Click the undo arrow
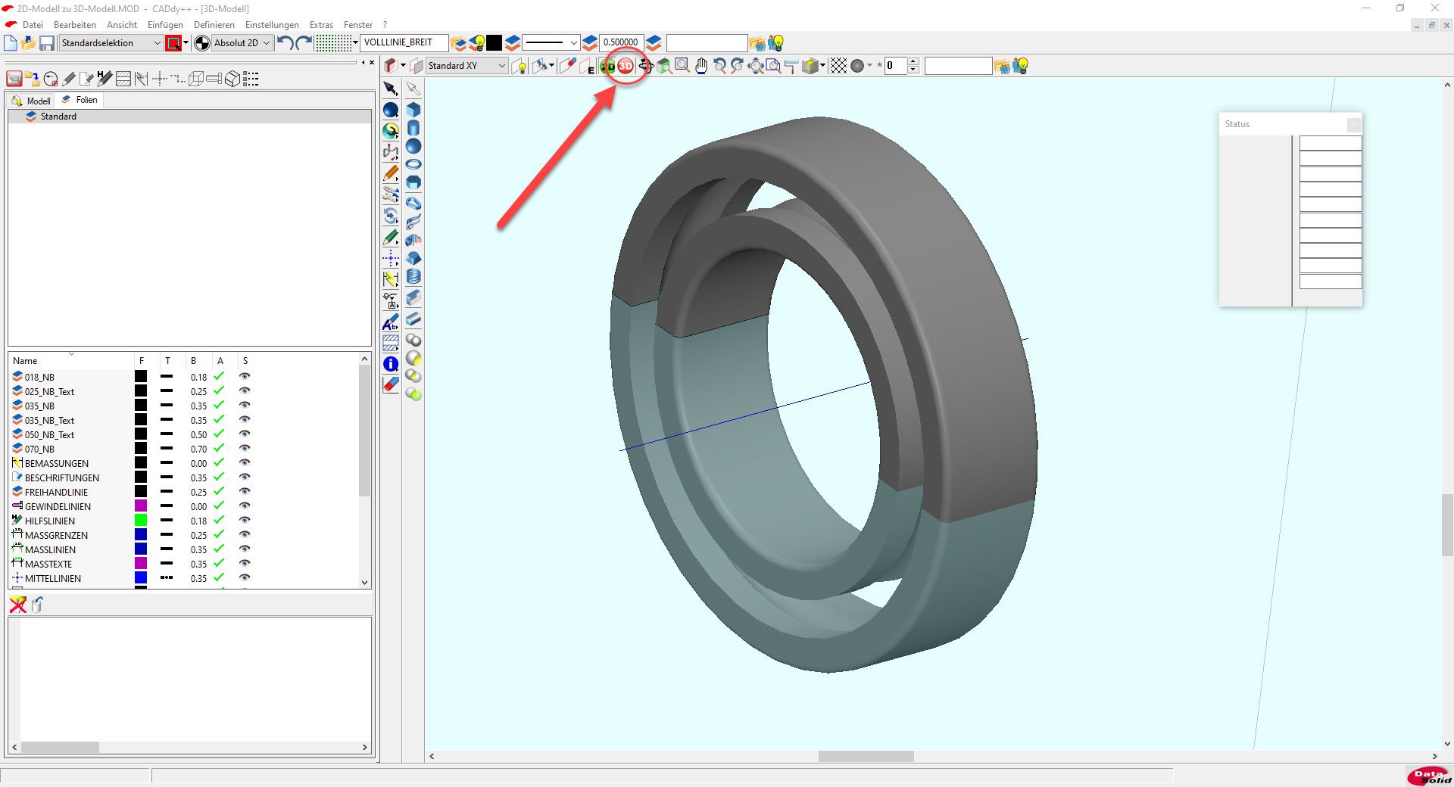This screenshot has height=787, width=1454. [x=285, y=43]
